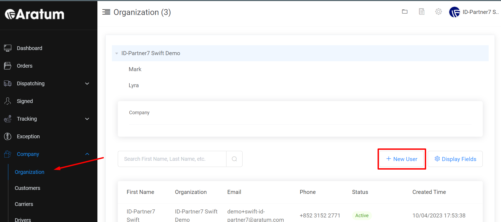Toggle the sidebar menu collapse icon
Viewport: 501px width, 222px height.
[106, 12]
